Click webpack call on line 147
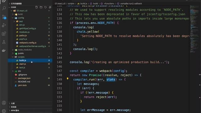201x113 pixels. (106, 71)
